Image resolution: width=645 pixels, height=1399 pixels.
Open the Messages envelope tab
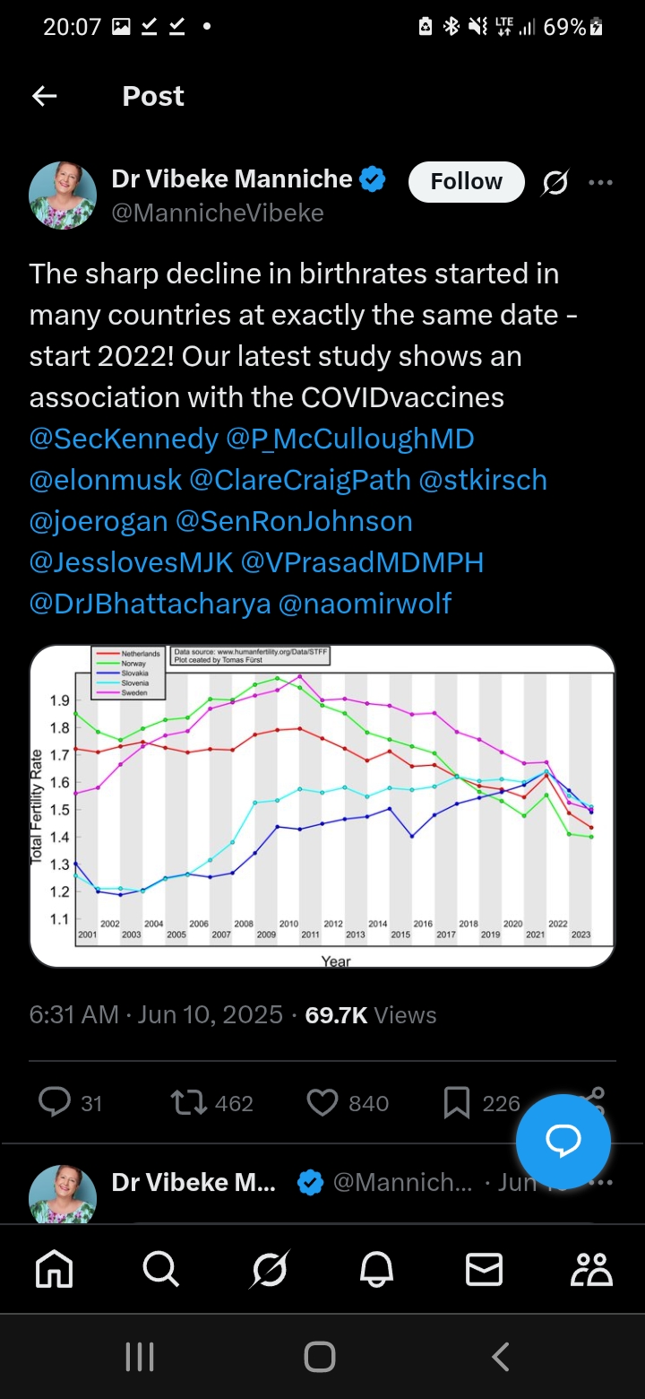(x=484, y=1269)
